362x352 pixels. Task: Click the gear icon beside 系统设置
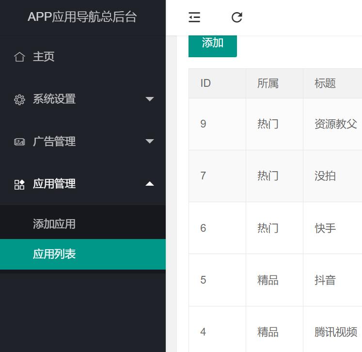19,100
